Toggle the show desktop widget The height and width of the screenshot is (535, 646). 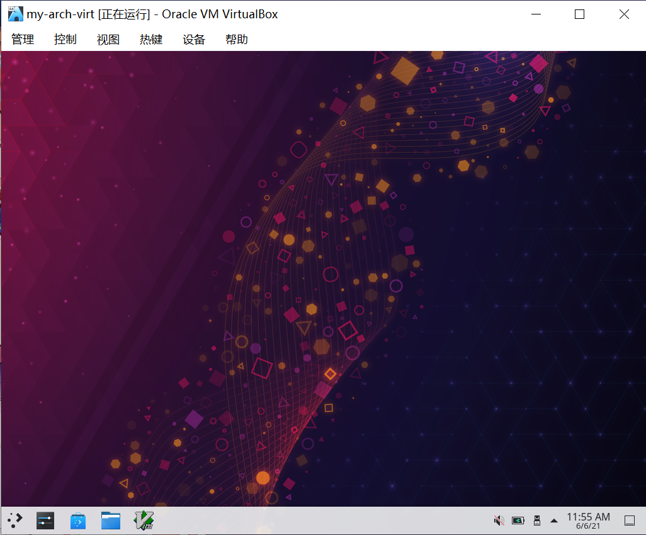(630, 520)
